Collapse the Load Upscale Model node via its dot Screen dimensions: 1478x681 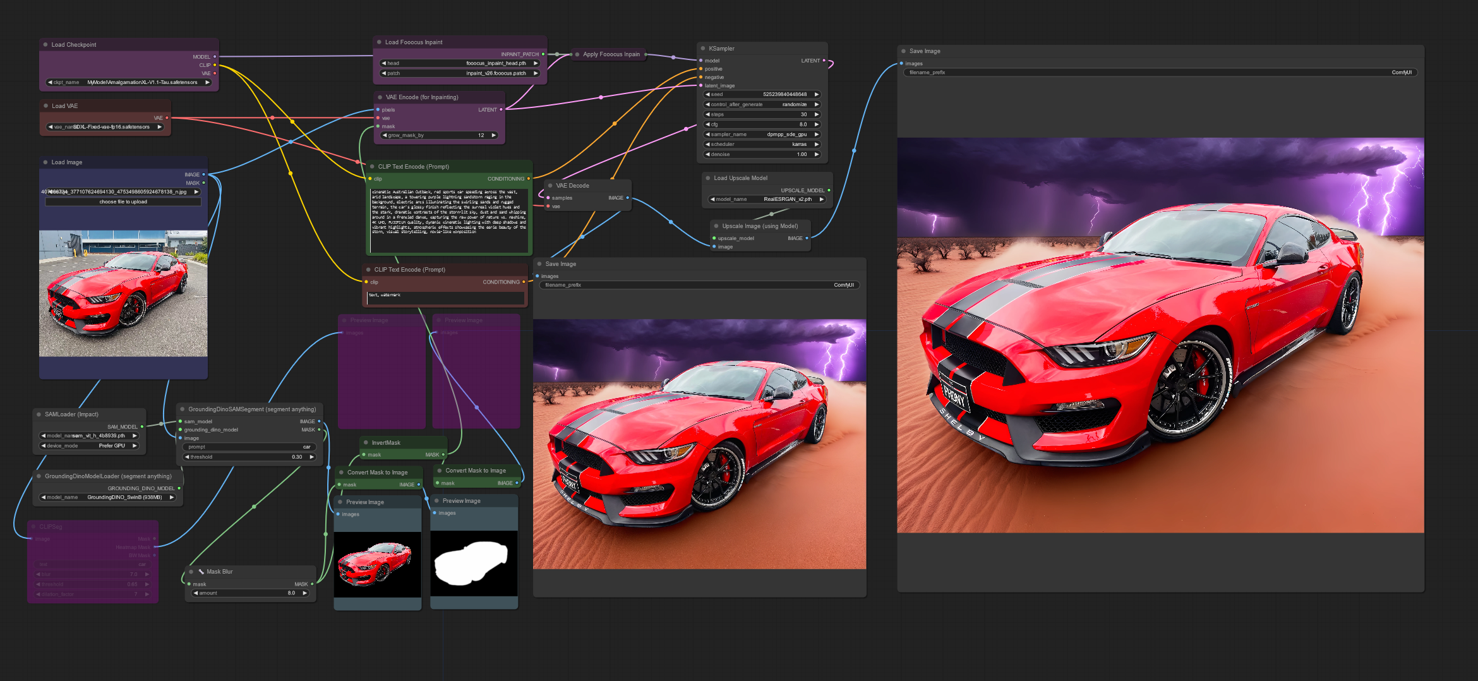click(708, 178)
